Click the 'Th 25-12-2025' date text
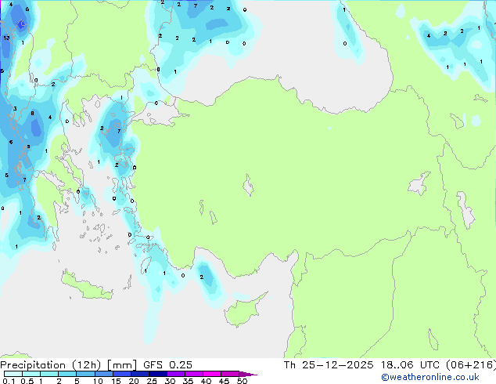The height and width of the screenshot is (384, 496). (x=329, y=364)
